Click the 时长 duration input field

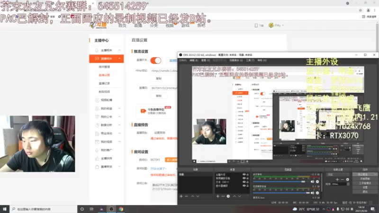tap(339, 184)
